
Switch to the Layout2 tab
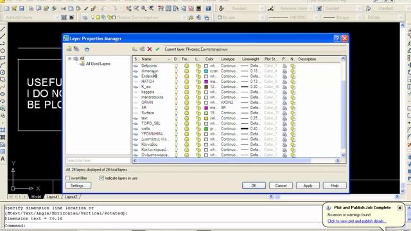(x=71, y=197)
